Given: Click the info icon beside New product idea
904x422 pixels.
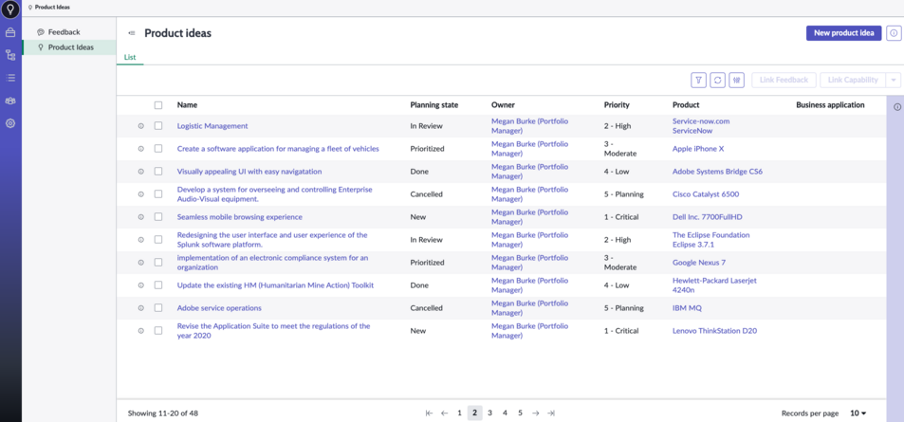Looking at the screenshot, I should pyautogui.click(x=893, y=33).
